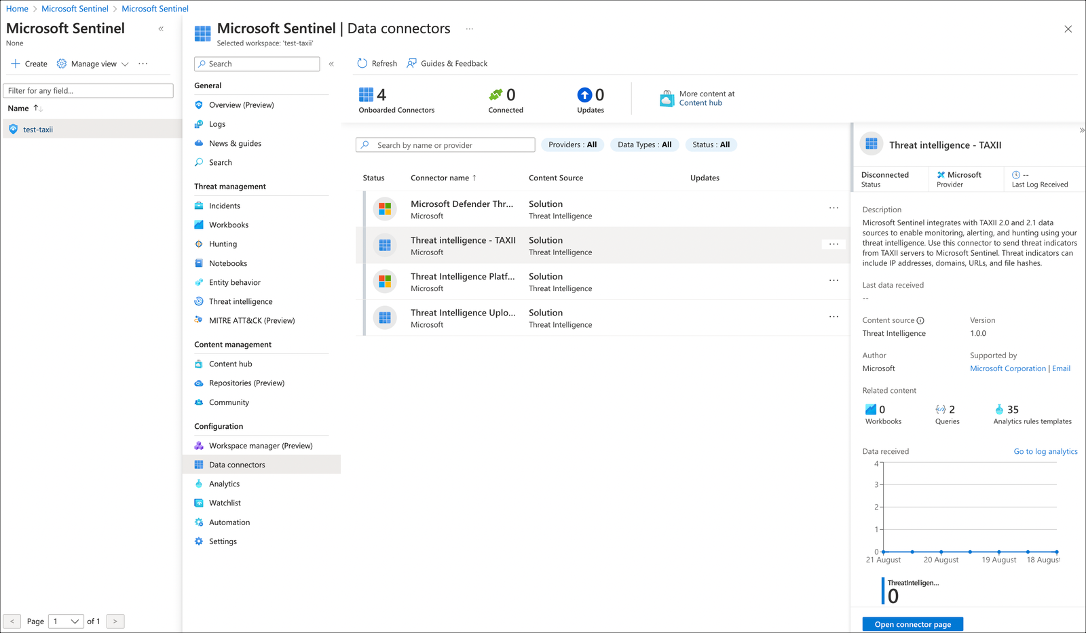Open Automation gears icon
This screenshot has width=1086, height=633.
pos(199,522)
